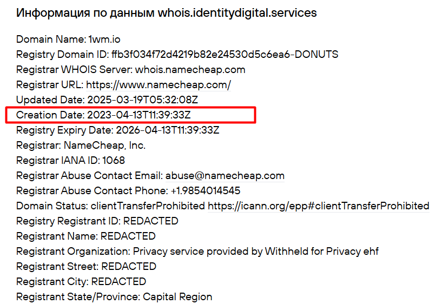Click the highlighted Creation Date line
This screenshot has width=442, height=304.
tap(103, 115)
